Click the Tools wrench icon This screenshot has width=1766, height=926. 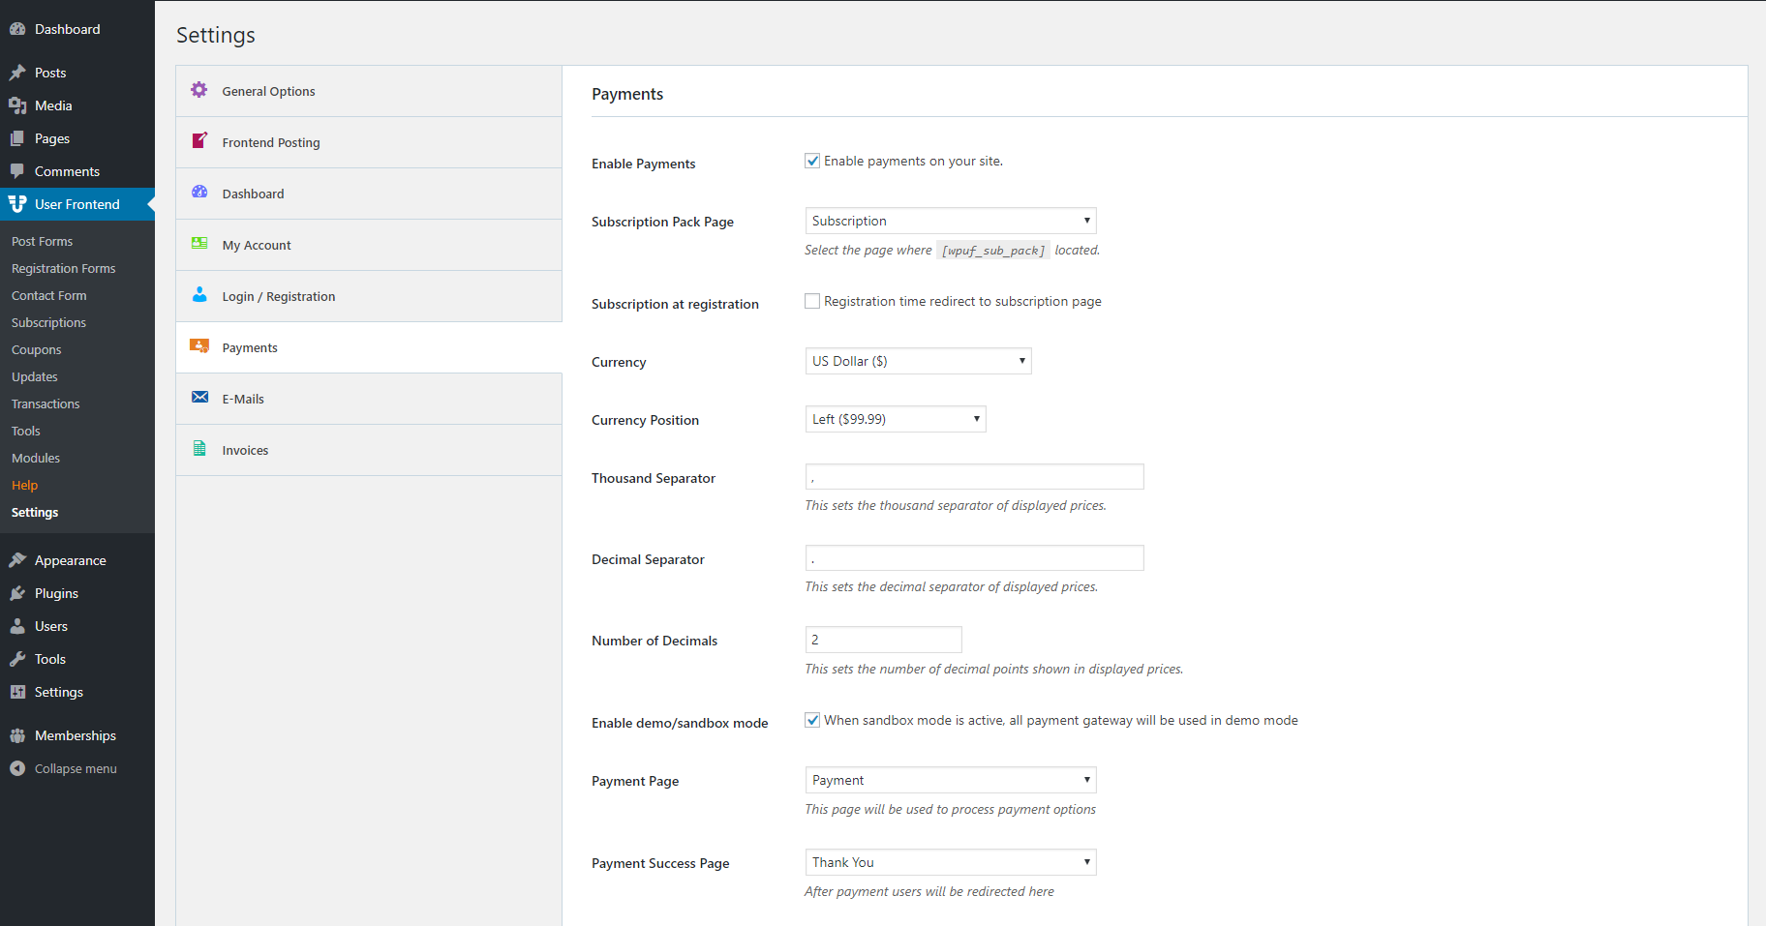click(x=17, y=659)
